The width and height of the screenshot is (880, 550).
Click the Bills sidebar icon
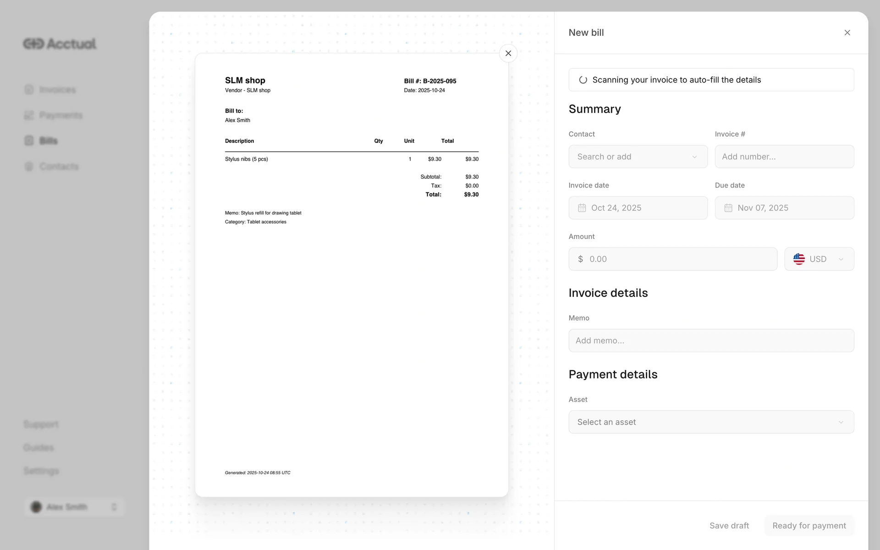tap(29, 141)
